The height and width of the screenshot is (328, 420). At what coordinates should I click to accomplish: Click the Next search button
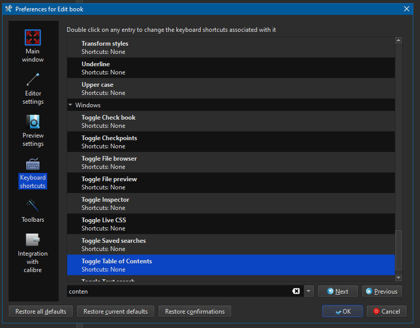[x=337, y=291]
